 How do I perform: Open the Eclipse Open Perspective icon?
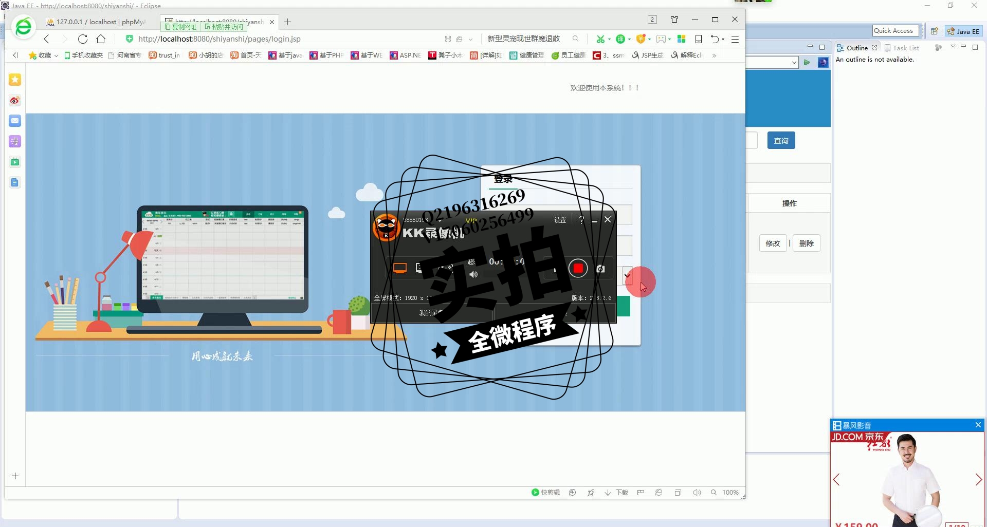point(934,31)
